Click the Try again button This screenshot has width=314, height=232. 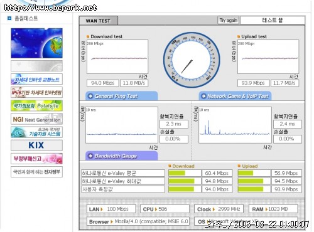(x=228, y=20)
